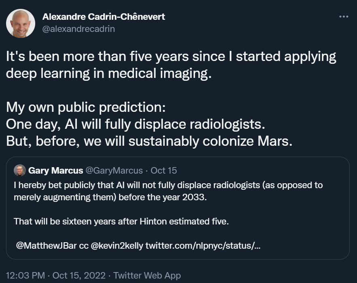
Task: Click Alexandre Cadrin-Chênevert's profile photo
Action: click(x=21, y=23)
